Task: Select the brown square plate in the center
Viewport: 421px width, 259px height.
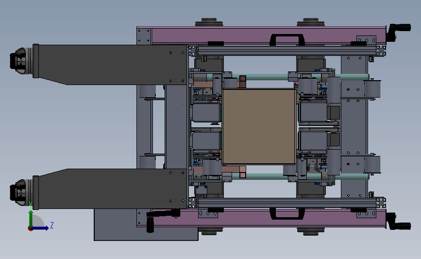Action: 259,126
